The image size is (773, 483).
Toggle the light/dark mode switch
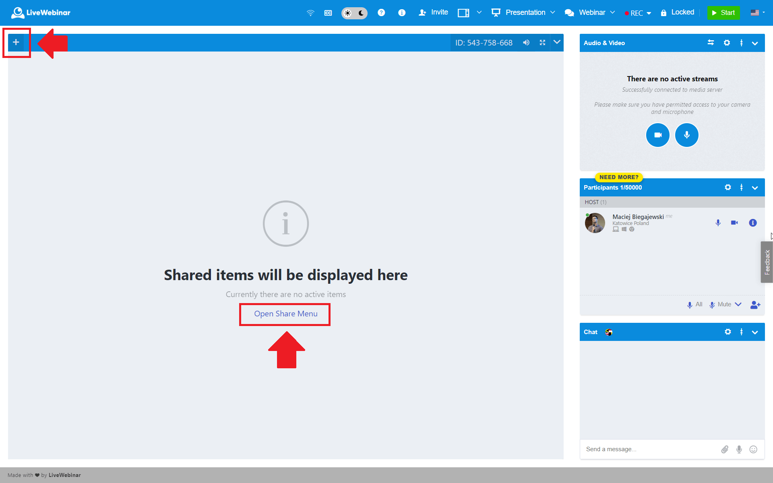tap(354, 13)
